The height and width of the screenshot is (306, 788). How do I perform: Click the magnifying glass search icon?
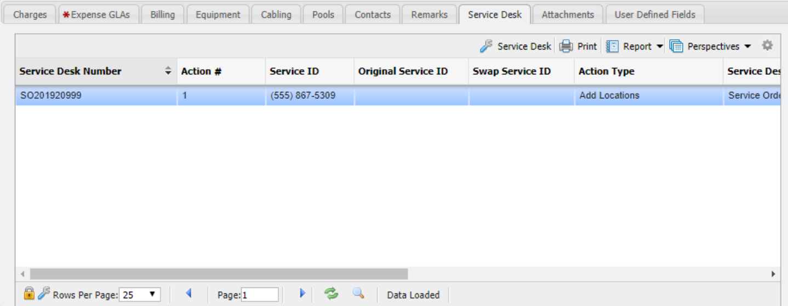[x=358, y=293]
